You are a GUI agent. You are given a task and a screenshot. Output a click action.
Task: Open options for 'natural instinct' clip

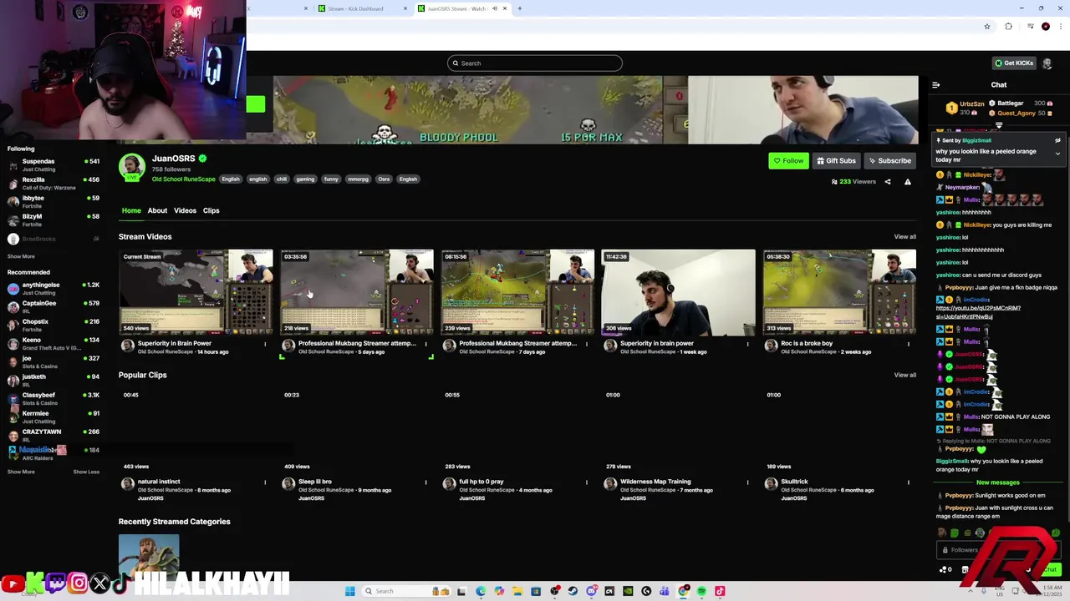pos(265,482)
